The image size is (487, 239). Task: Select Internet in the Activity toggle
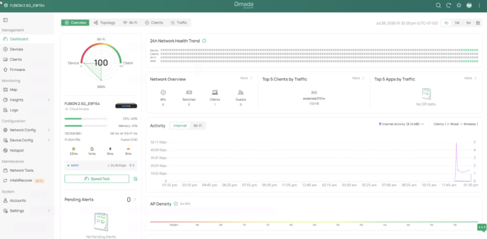click(180, 126)
